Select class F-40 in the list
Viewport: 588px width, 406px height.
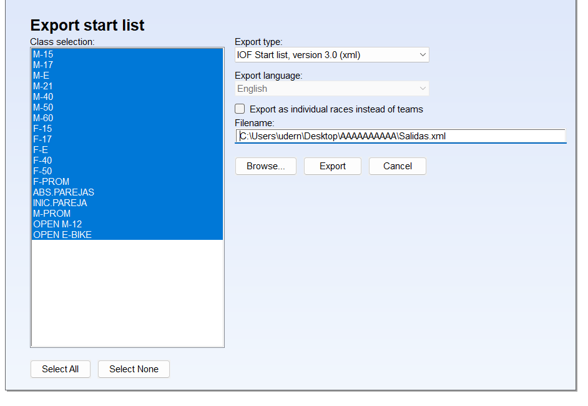(x=127, y=161)
